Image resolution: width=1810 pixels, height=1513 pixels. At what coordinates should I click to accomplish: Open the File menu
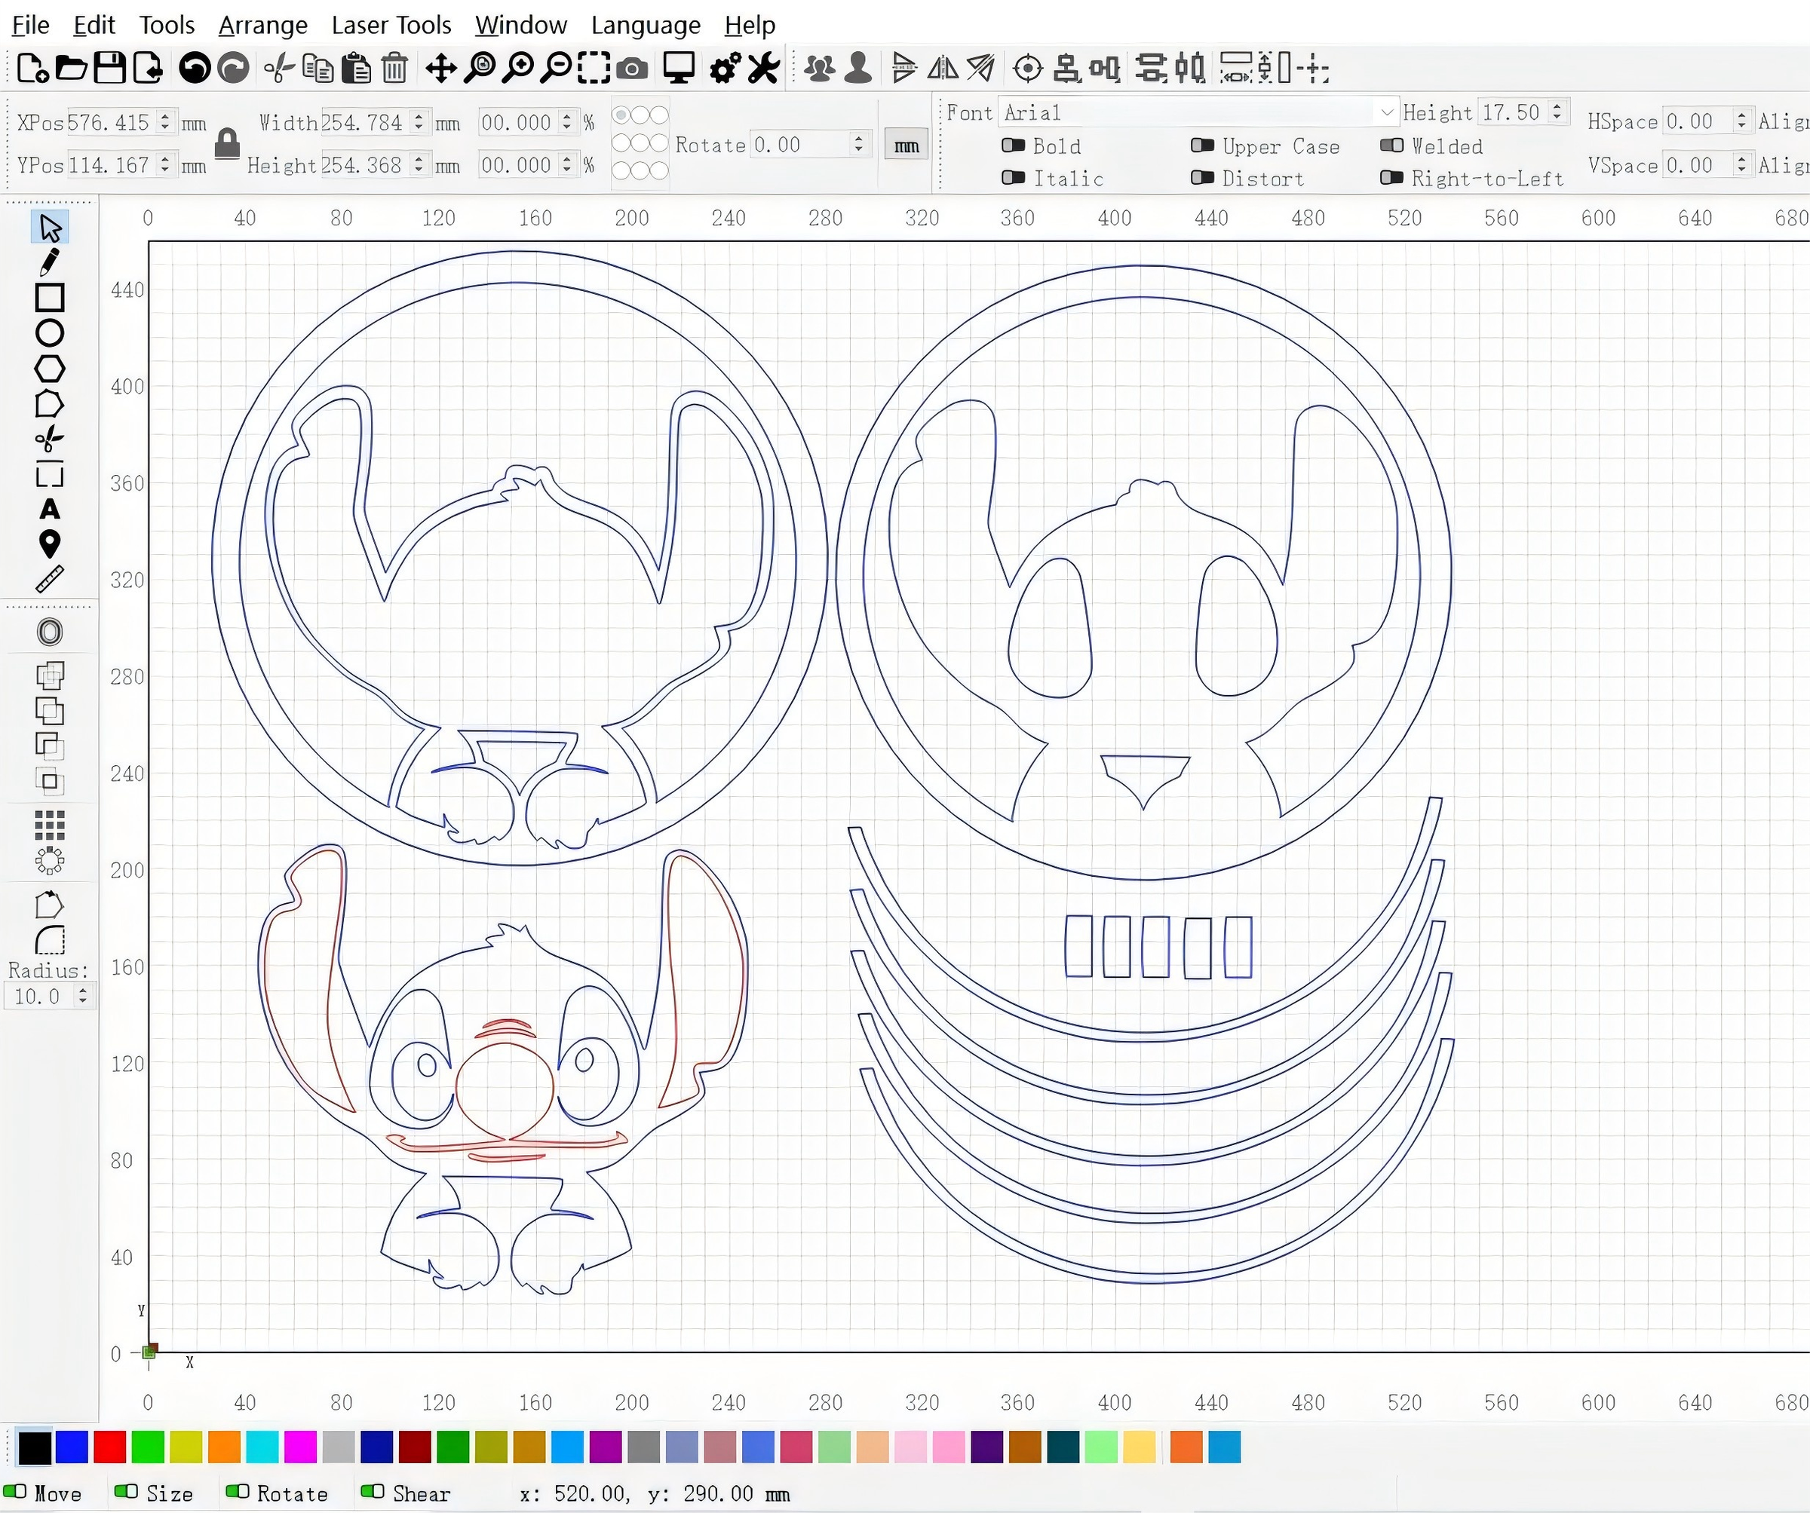(30, 25)
